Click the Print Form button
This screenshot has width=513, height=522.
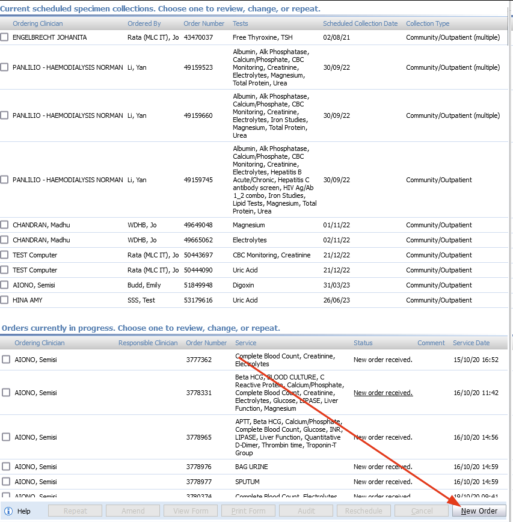[248, 511]
